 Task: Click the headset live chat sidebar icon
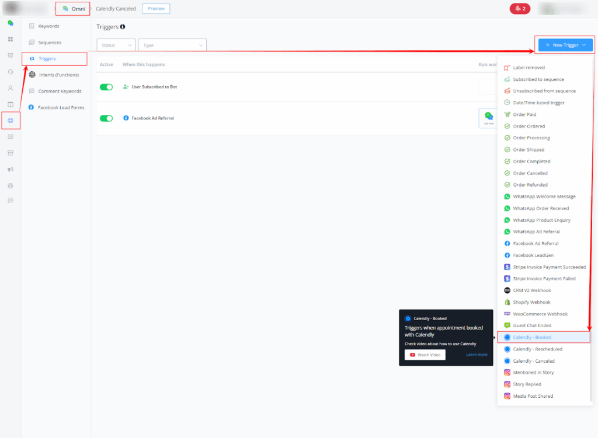point(11,72)
